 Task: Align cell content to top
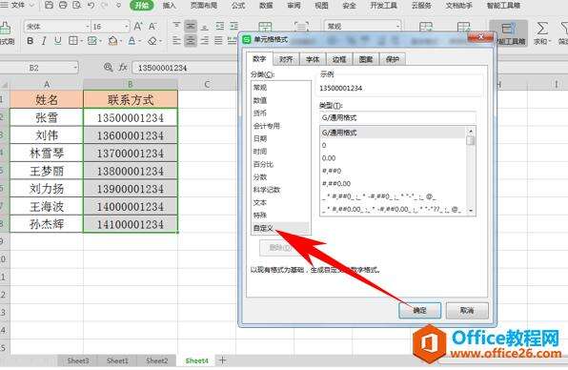click(176, 26)
